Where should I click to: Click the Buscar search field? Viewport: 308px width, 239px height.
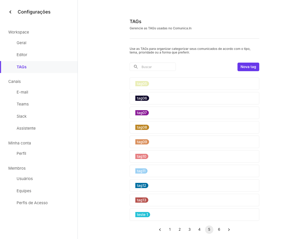[157, 67]
